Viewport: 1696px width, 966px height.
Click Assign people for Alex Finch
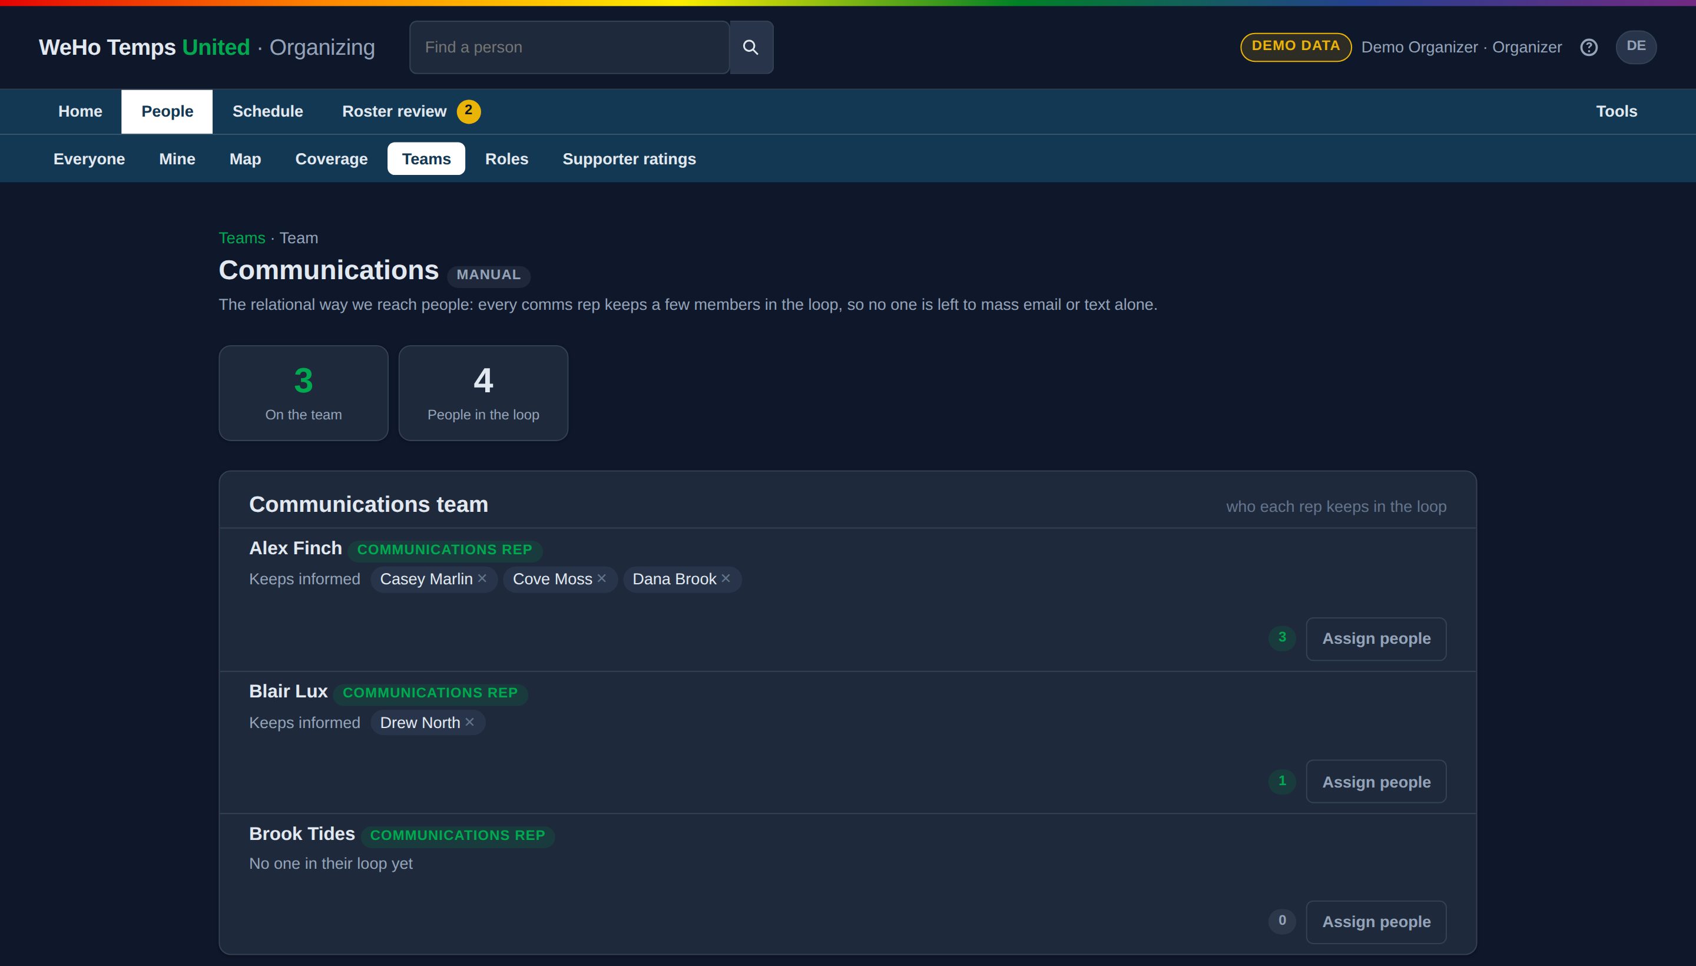coord(1376,639)
